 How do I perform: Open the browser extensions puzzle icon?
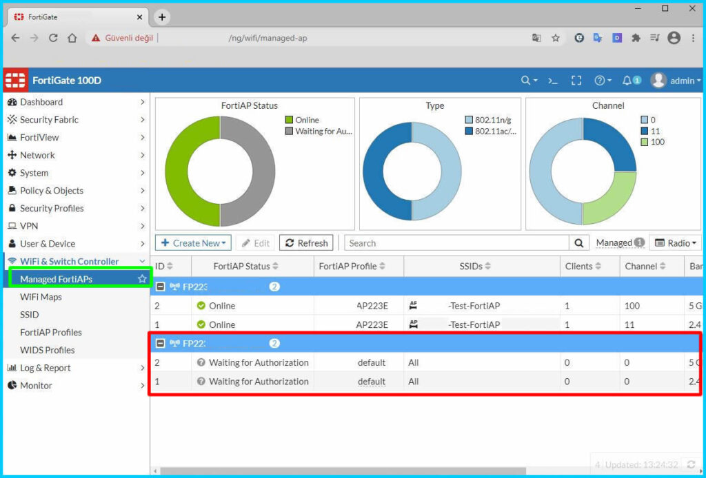pos(636,38)
